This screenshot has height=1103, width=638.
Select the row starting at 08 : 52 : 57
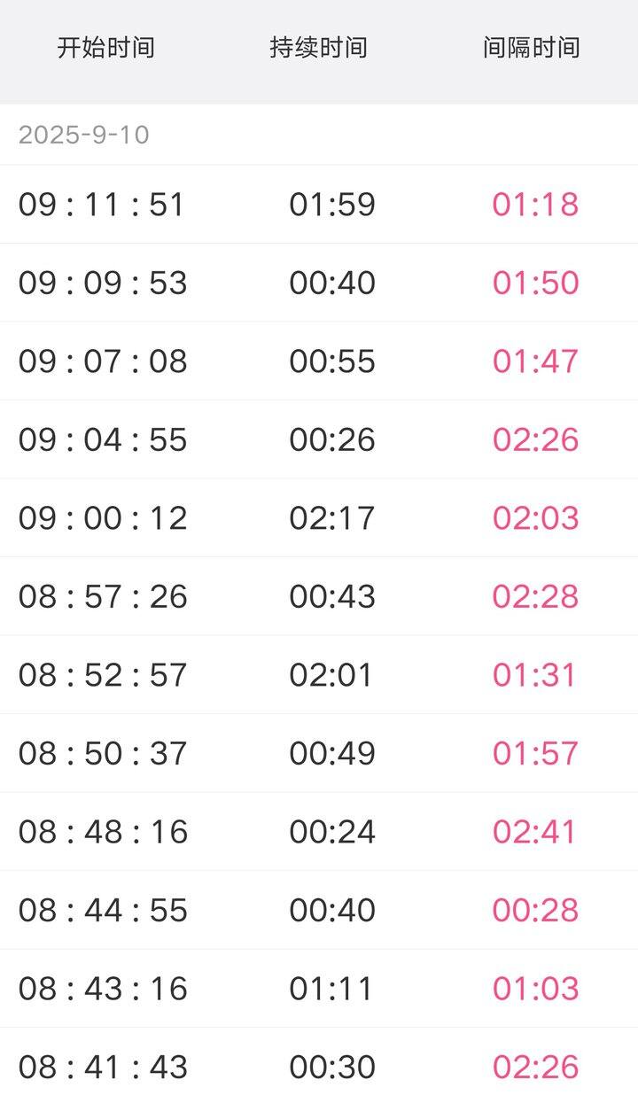[x=319, y=674]
